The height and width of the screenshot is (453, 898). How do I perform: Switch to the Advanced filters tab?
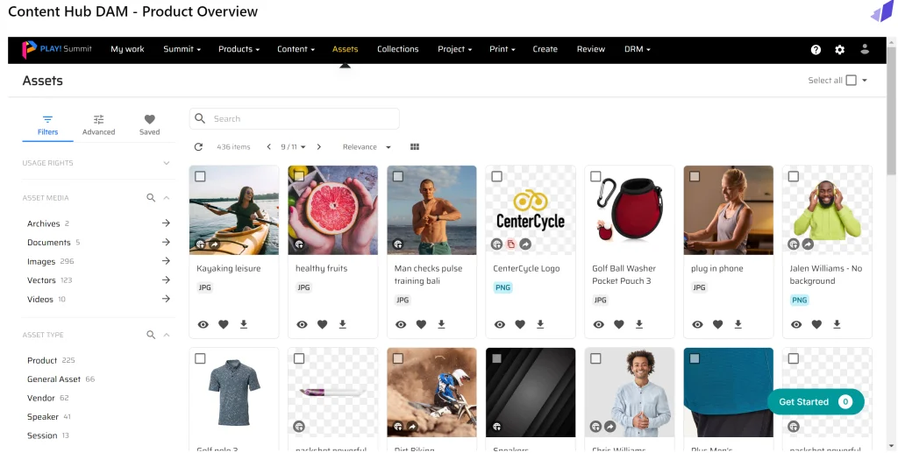click(98, 124)
